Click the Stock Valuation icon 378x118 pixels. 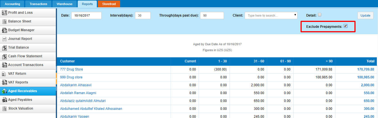click(x=4, y=108)
